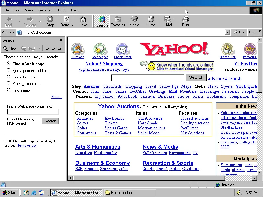Select the Stop icon in the toolbar
The height and width of the screenshot is (197, 263).
coord(50,21)
